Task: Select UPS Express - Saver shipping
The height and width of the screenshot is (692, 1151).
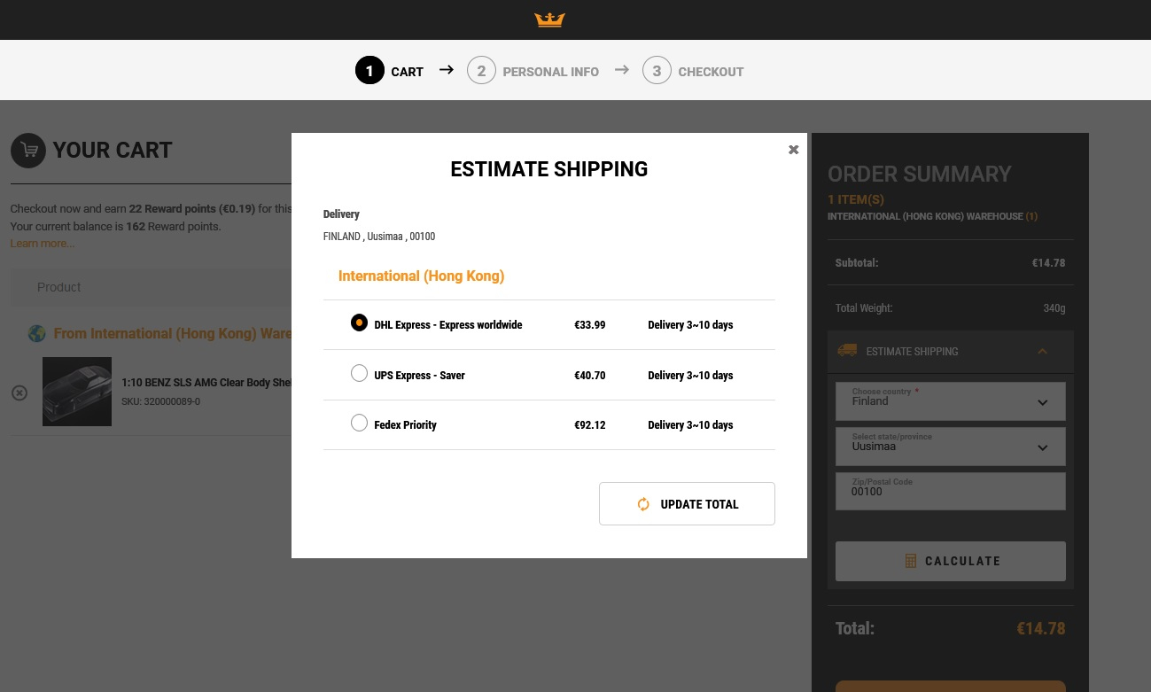Action: (359, 374)
